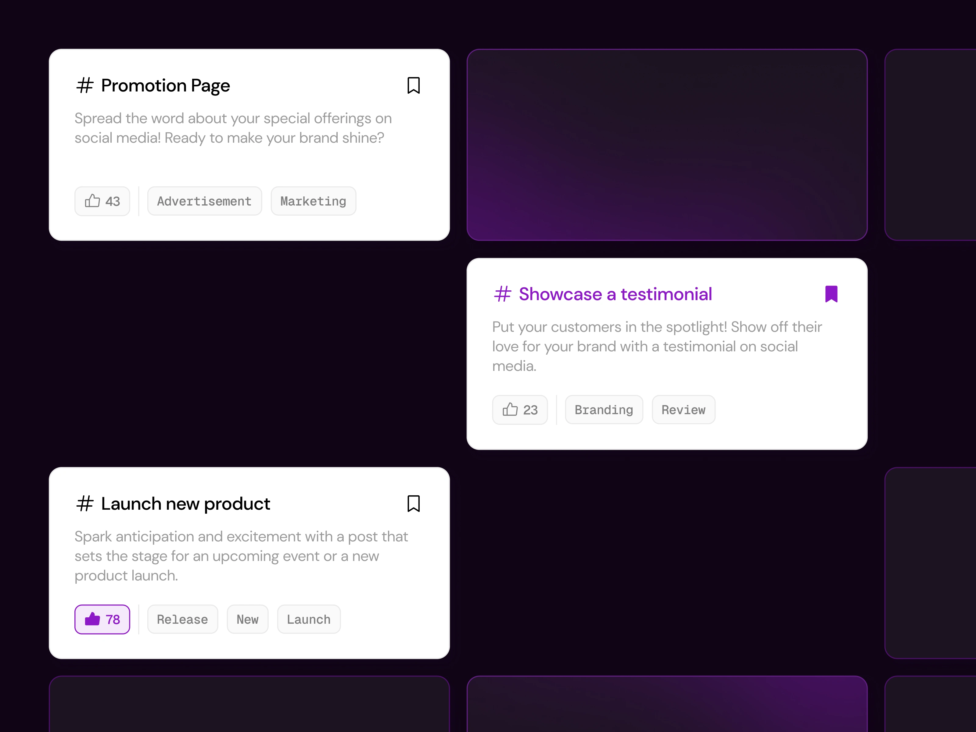
Task: Select the Marketing tag
Action: (x=313, y=201)
